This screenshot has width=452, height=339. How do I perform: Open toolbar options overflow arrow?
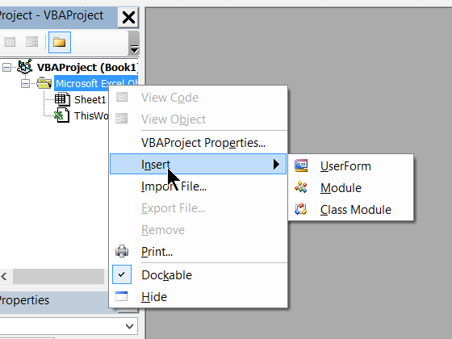[x=134, y=43]
